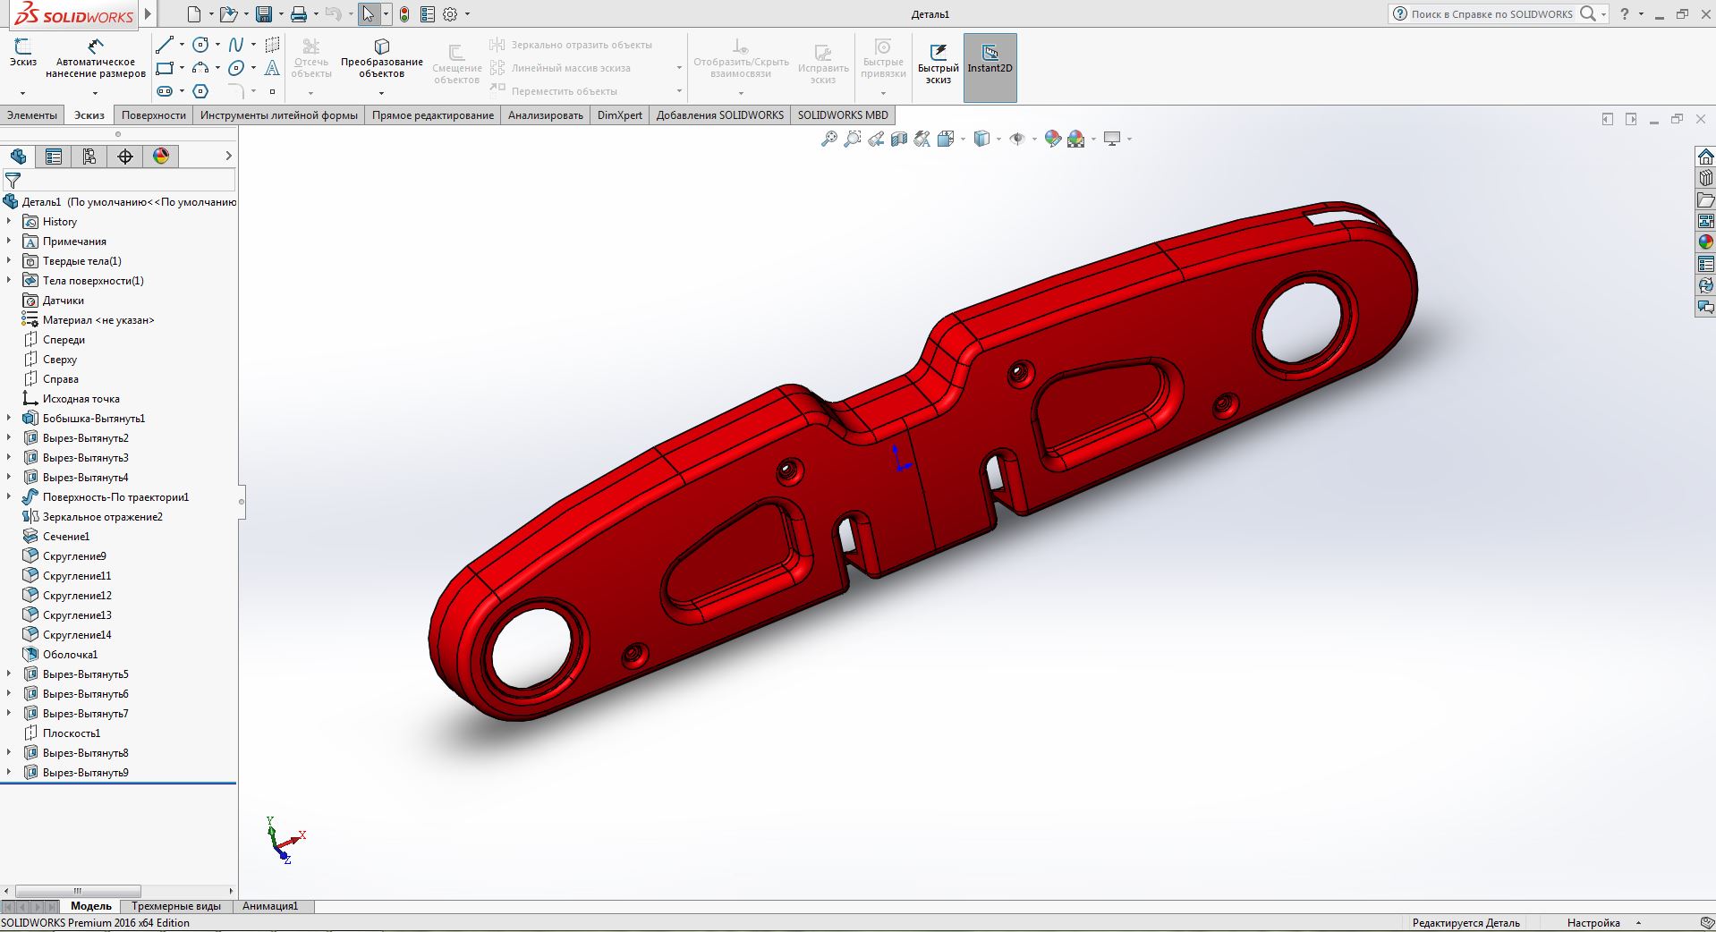This screenshot has height=932, width=1716.
Task: Expand the History tree node
Action: (9, 221)
